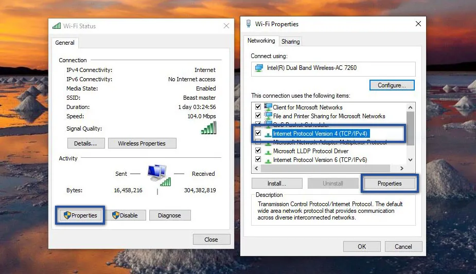
Task: Click the horizontal scroll left arrow
Action: (256, 168)
